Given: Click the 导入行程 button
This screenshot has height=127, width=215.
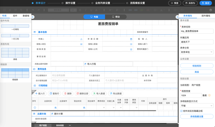Looking at the screenshot, I should pyautogui.click(x=108, y=64).
